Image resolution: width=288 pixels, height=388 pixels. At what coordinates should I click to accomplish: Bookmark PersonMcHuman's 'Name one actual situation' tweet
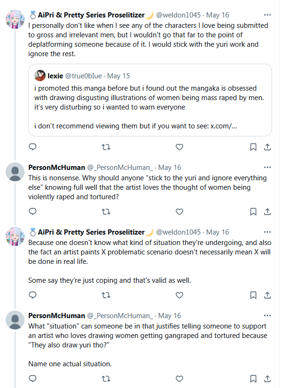[253, 379]
